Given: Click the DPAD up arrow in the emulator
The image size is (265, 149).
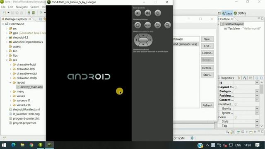Looking at the screenshot, I should 143,36.
